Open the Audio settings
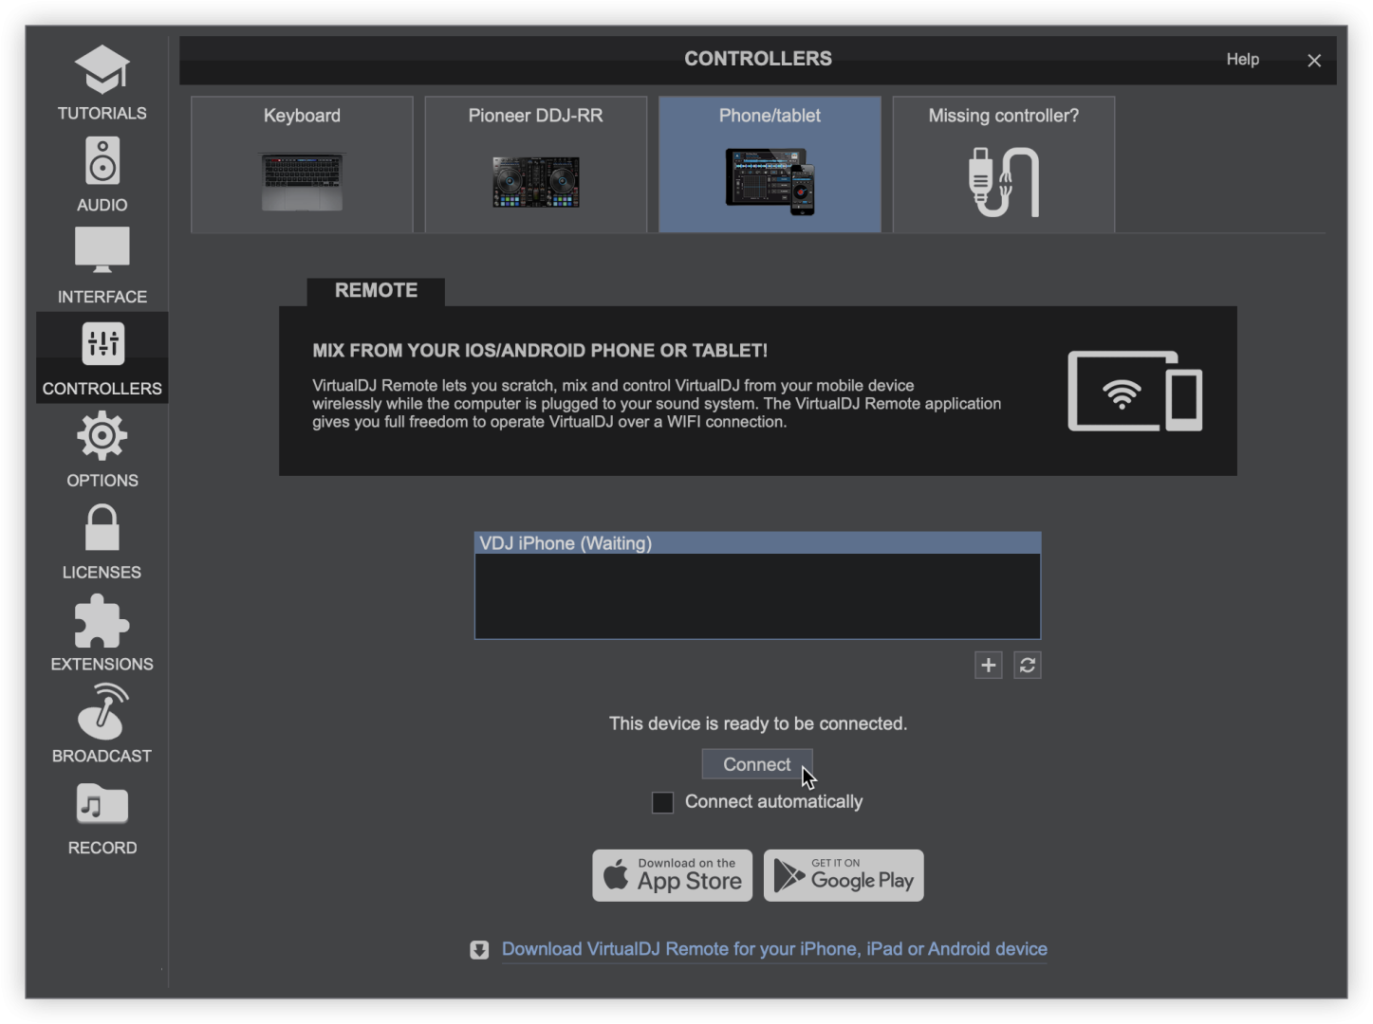This screenshot has height=1024, width=1373. click(x=102, y=174)
